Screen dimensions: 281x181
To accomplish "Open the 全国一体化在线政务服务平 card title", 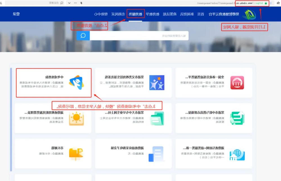I will click(205, 77).
